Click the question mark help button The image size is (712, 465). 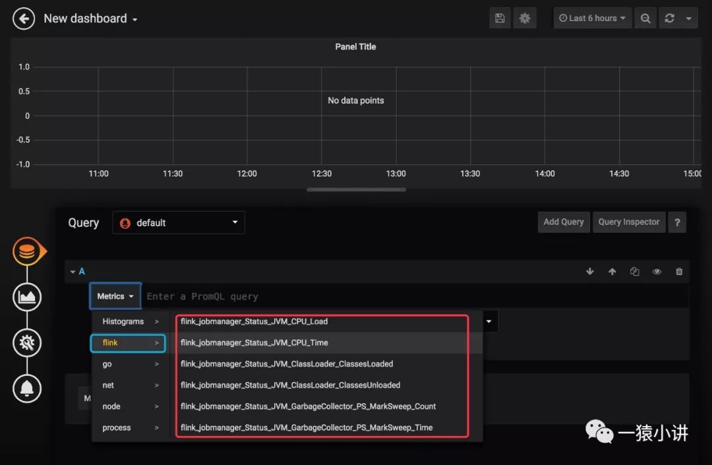tap(677, 222)
